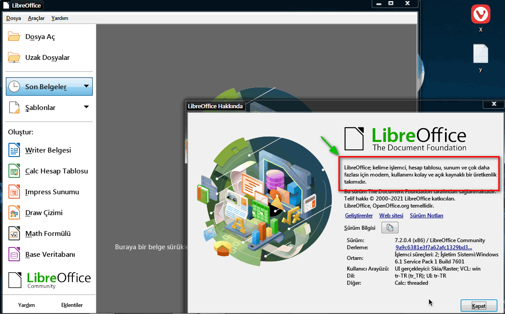Viewport: 505px width, 314px height.
Task: Open the Geliştirenler link
Action: [x=359, y=216]
